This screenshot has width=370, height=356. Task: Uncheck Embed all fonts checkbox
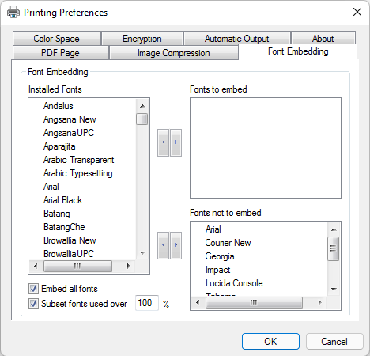pyautogui.click(x=33, y=289)
